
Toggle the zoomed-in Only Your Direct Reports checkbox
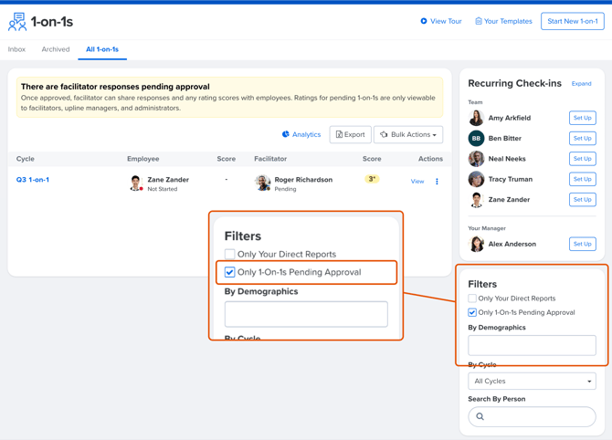[x=230, y=254]
